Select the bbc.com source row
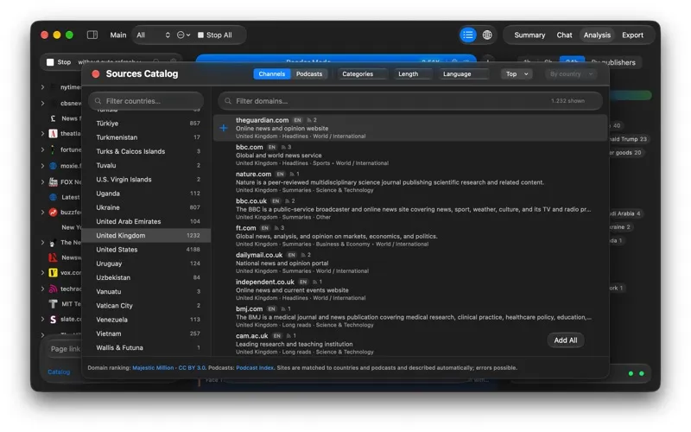This screenshot has height=432, width=691. (409, 155)
